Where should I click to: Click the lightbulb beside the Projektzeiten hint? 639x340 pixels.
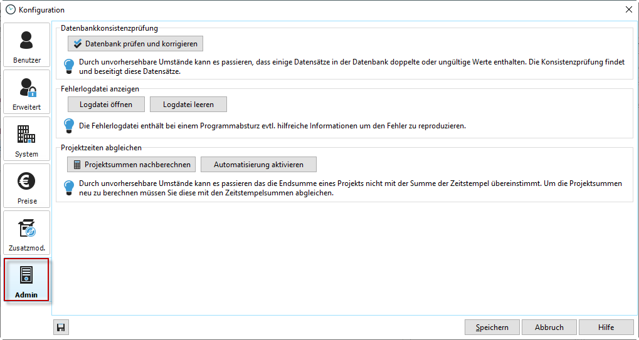pyautogui.click(x=70, y=187)
